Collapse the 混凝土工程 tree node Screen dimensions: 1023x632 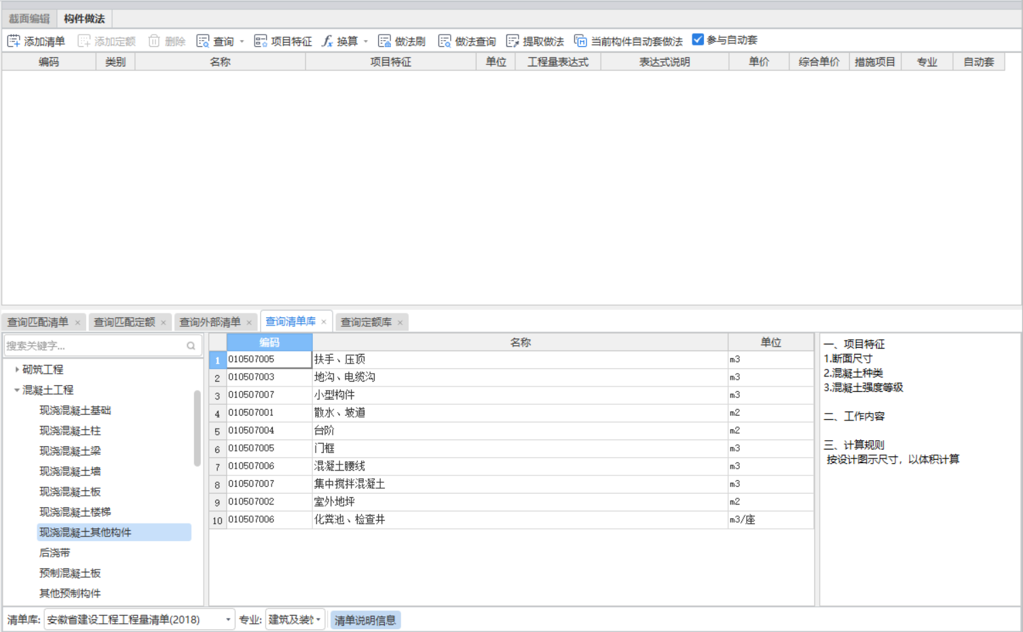pos(17,390)
